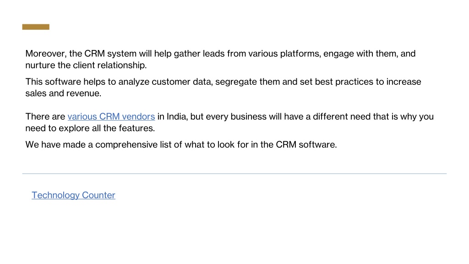Viewport: 469px width, 264px height.
Task: Click the word 'India' in the third paragraph
Action: click(177, 116)
